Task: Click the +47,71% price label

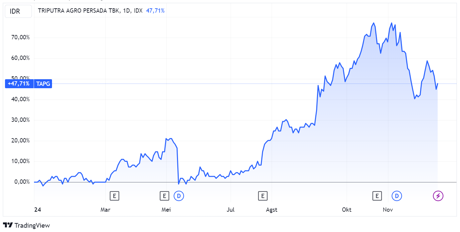Action: pyautogui.click(x=19, y=84)
